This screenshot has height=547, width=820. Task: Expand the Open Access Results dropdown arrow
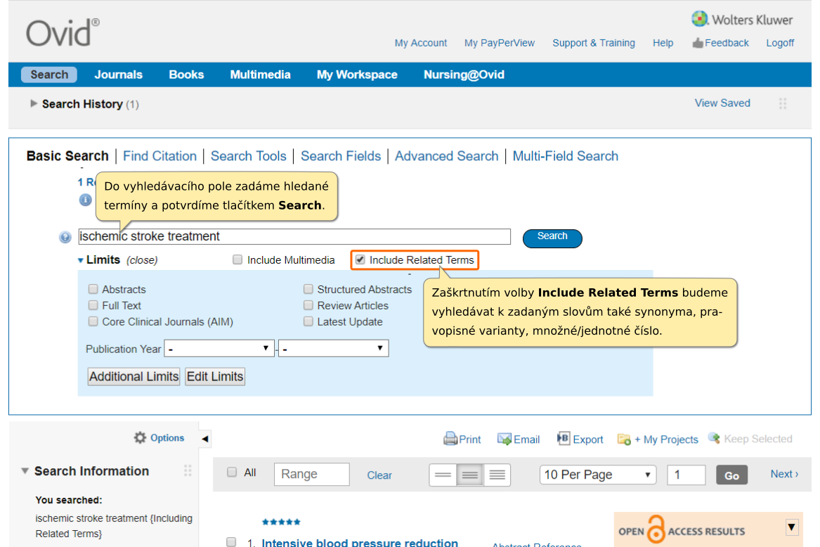(x=792, y=527)
